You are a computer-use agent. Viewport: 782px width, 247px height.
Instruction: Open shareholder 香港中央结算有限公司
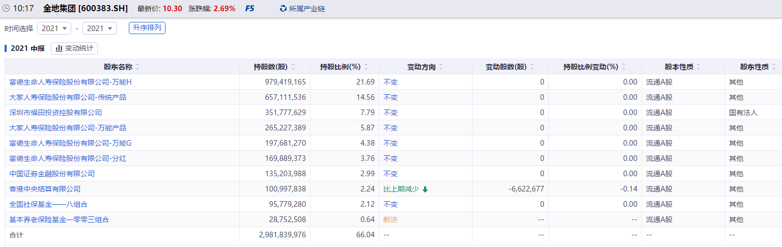point(45,189)
